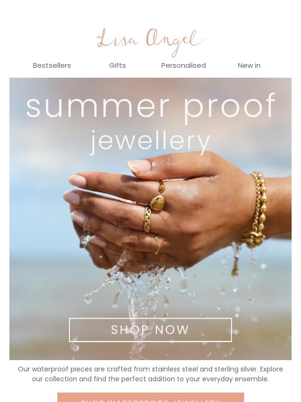Click the gold pebble signet ring
The image size is (301, 402).
(x=157, y=202)
